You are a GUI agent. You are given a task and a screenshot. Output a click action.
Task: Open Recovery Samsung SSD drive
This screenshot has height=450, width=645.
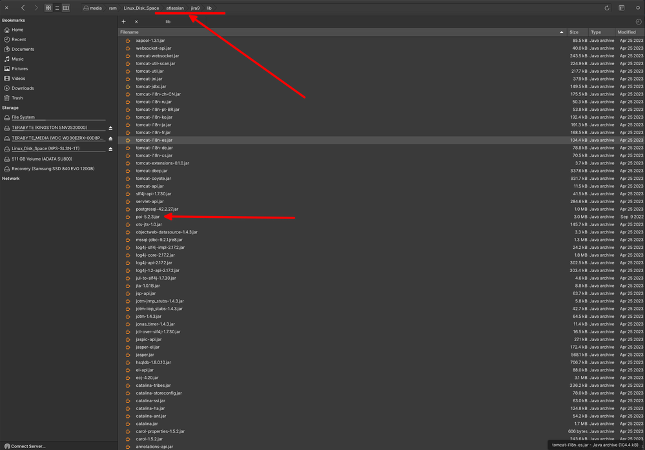point(53,169)
